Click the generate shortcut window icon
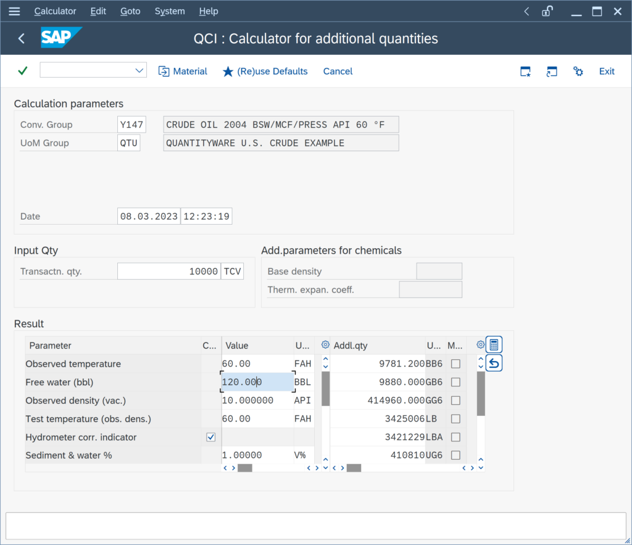This screenshot has height=545, width=632. pos(551,72)
